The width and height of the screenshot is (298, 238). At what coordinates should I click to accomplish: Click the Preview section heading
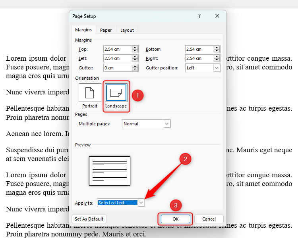point(83,145)
